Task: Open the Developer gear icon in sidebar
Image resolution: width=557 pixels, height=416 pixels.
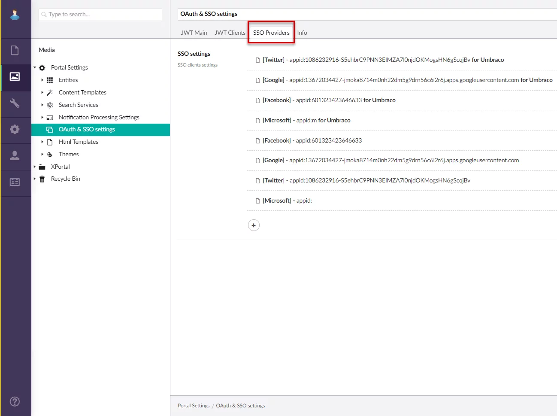Action: (x=15, y=129)
